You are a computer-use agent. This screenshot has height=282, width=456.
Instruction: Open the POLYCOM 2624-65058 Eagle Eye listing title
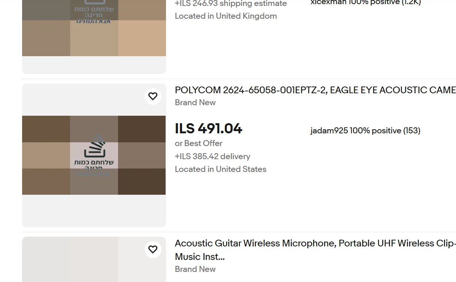(315, 90)
